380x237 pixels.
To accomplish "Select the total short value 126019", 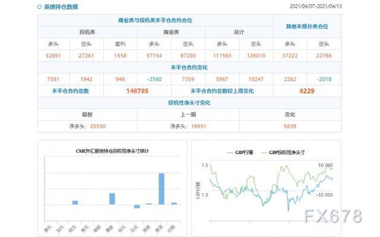I will click(x=256, y=56).
